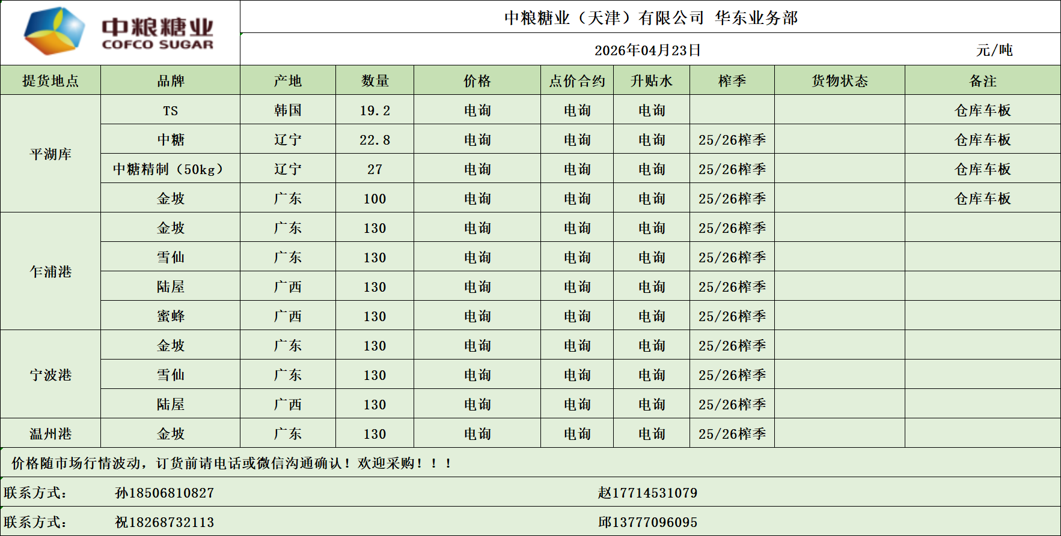Click the unit label 元/吨
This screenshot has height=536, width=1061.
pyautogui.click(x=994, y=50)
